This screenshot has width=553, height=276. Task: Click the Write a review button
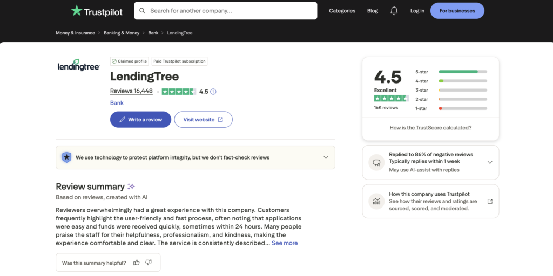(x=141, y=119)
